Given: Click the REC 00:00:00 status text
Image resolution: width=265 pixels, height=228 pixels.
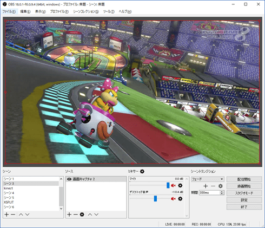Looking at the screenshot, I should coord(201,224).
